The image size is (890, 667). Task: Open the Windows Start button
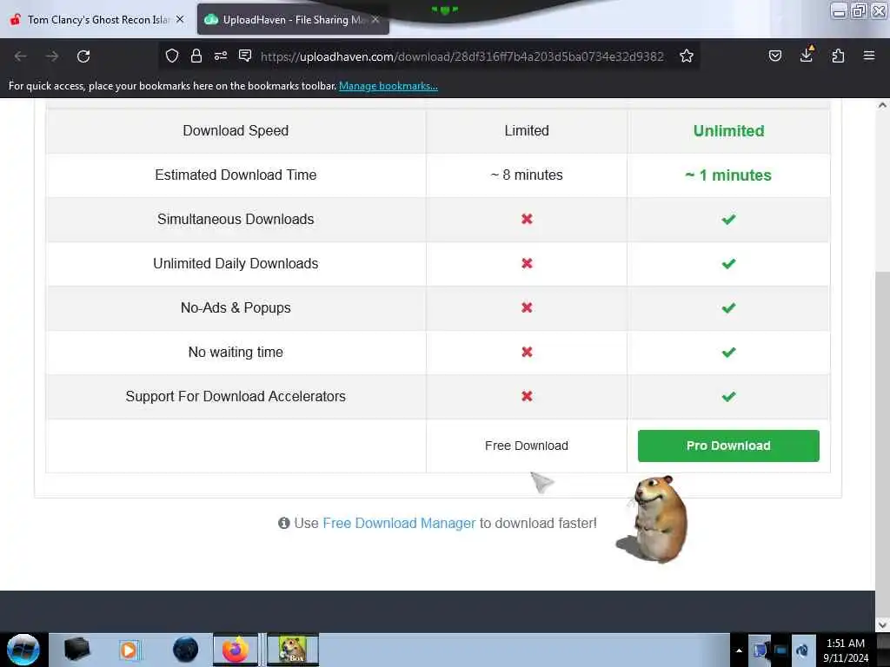pos(23,650)
